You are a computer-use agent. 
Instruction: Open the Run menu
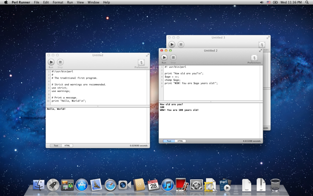[70, 2]
